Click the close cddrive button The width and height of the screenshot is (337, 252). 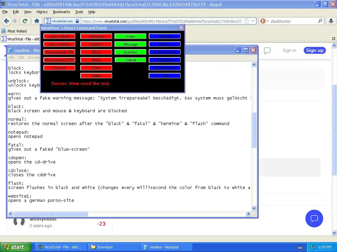(59, 44)
